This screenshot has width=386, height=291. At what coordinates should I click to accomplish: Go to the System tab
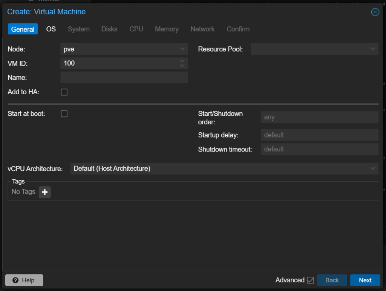79,29
